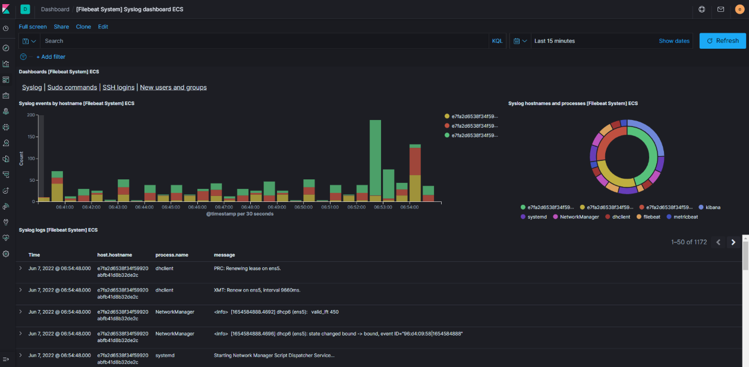Open the space selector avatar D
The height and width of the screenshot is (367, 749).
(x=26, y=10)
